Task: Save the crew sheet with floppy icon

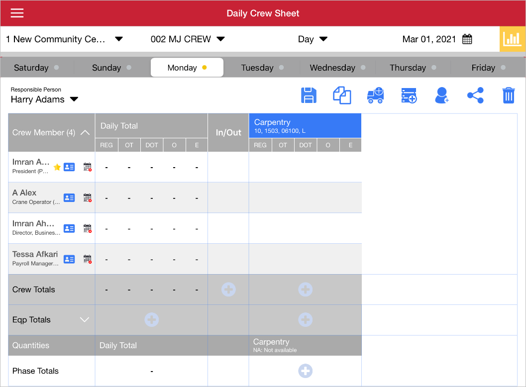Action: point(309,96)
